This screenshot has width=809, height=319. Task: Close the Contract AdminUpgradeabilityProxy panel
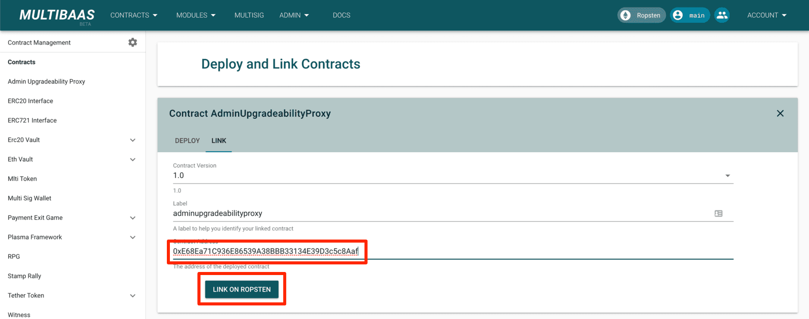(x=780, y=113)
